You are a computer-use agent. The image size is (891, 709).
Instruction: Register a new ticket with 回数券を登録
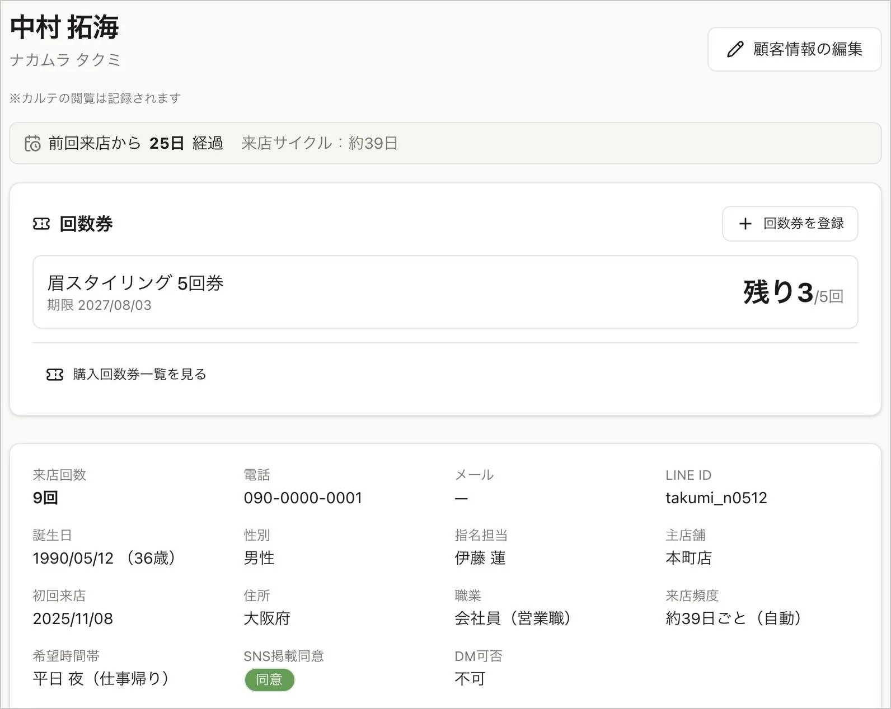point(790,224)
